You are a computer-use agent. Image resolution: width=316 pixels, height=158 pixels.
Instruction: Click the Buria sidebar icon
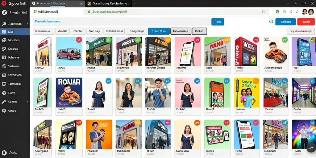pyautogui.click(x=4, y=93)
